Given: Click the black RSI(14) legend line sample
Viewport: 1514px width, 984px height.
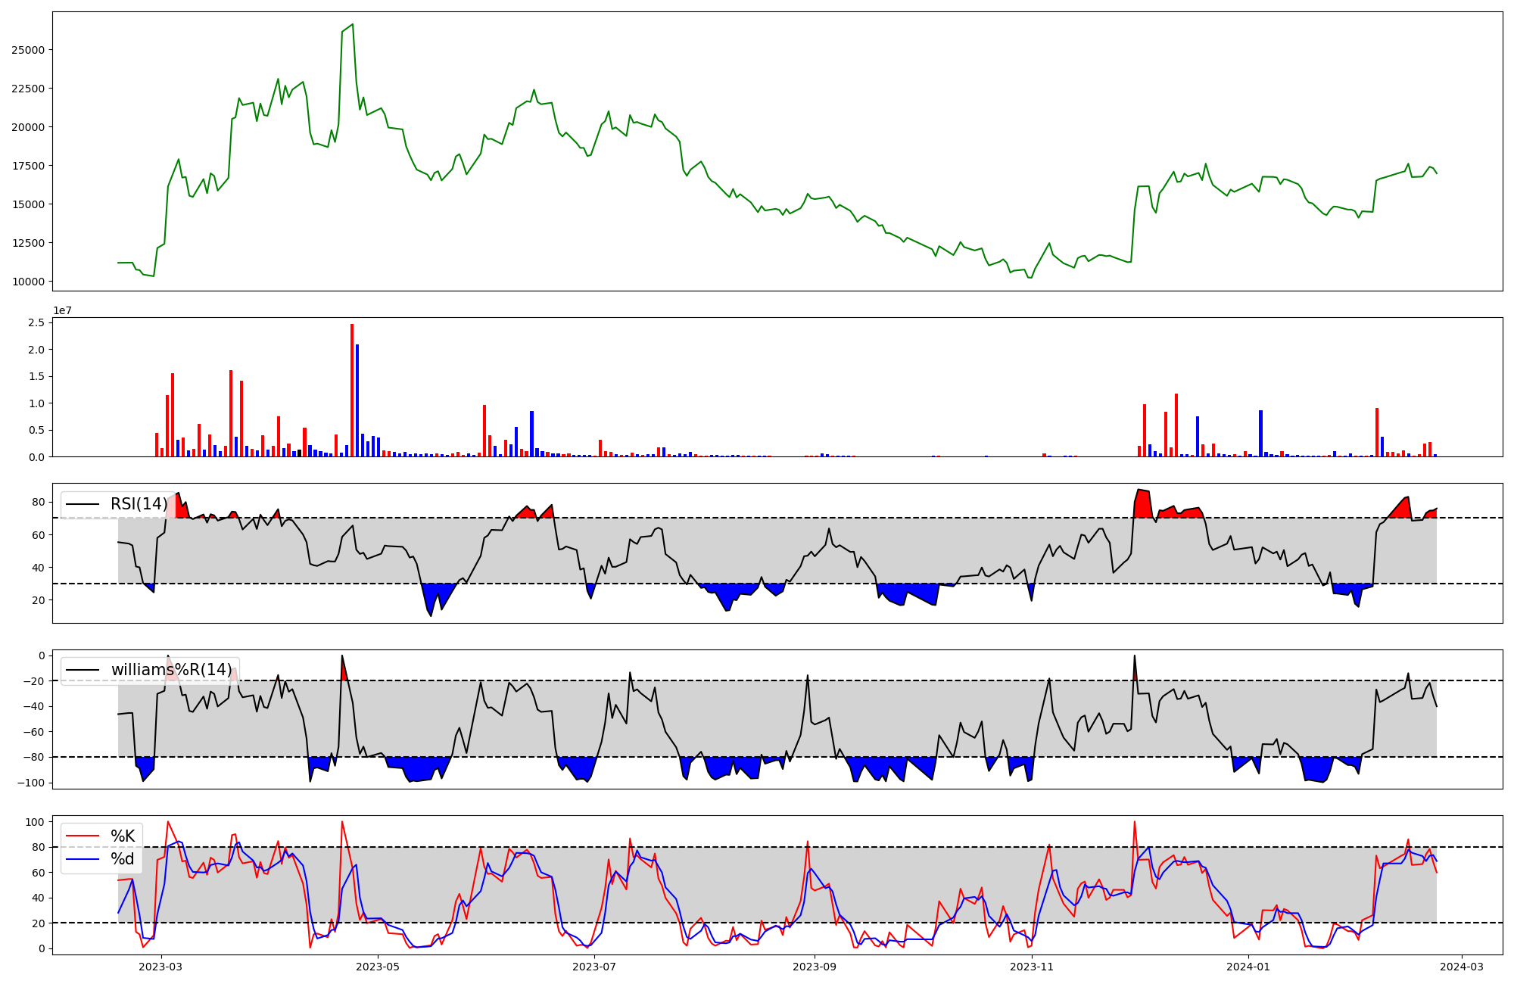Looking at the screenshot, I should (83, 504).
